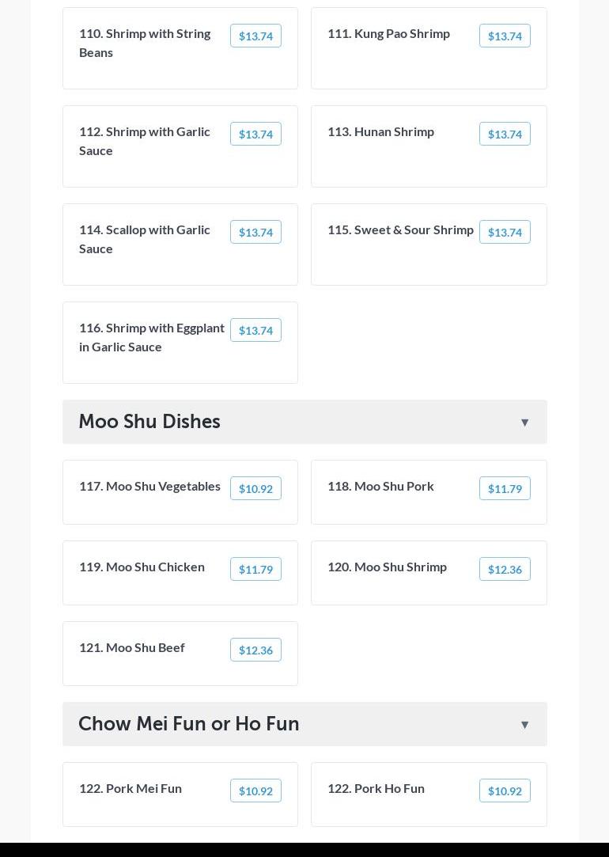Click Moo Shu Beef price button
This screenshot has width=609, height=857.
click(255, 650)
